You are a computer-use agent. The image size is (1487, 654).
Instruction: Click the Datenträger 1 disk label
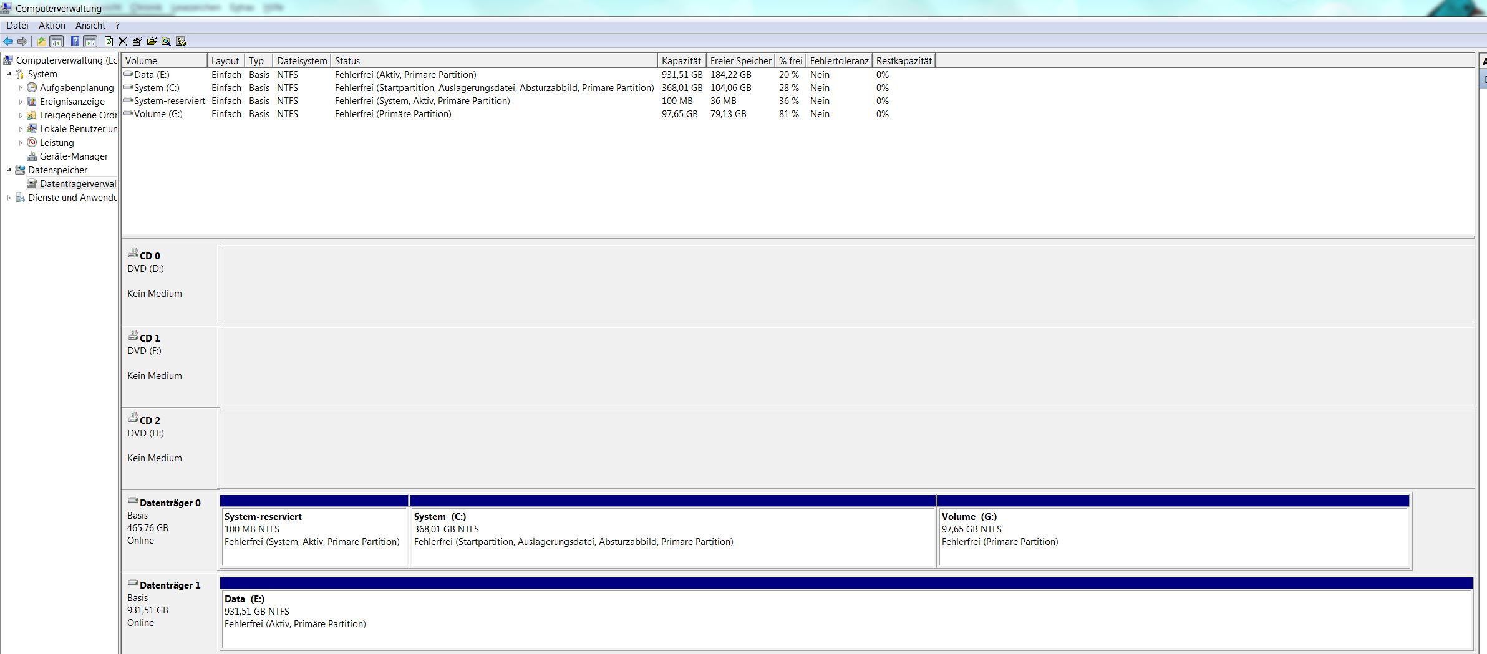point(170,613)
